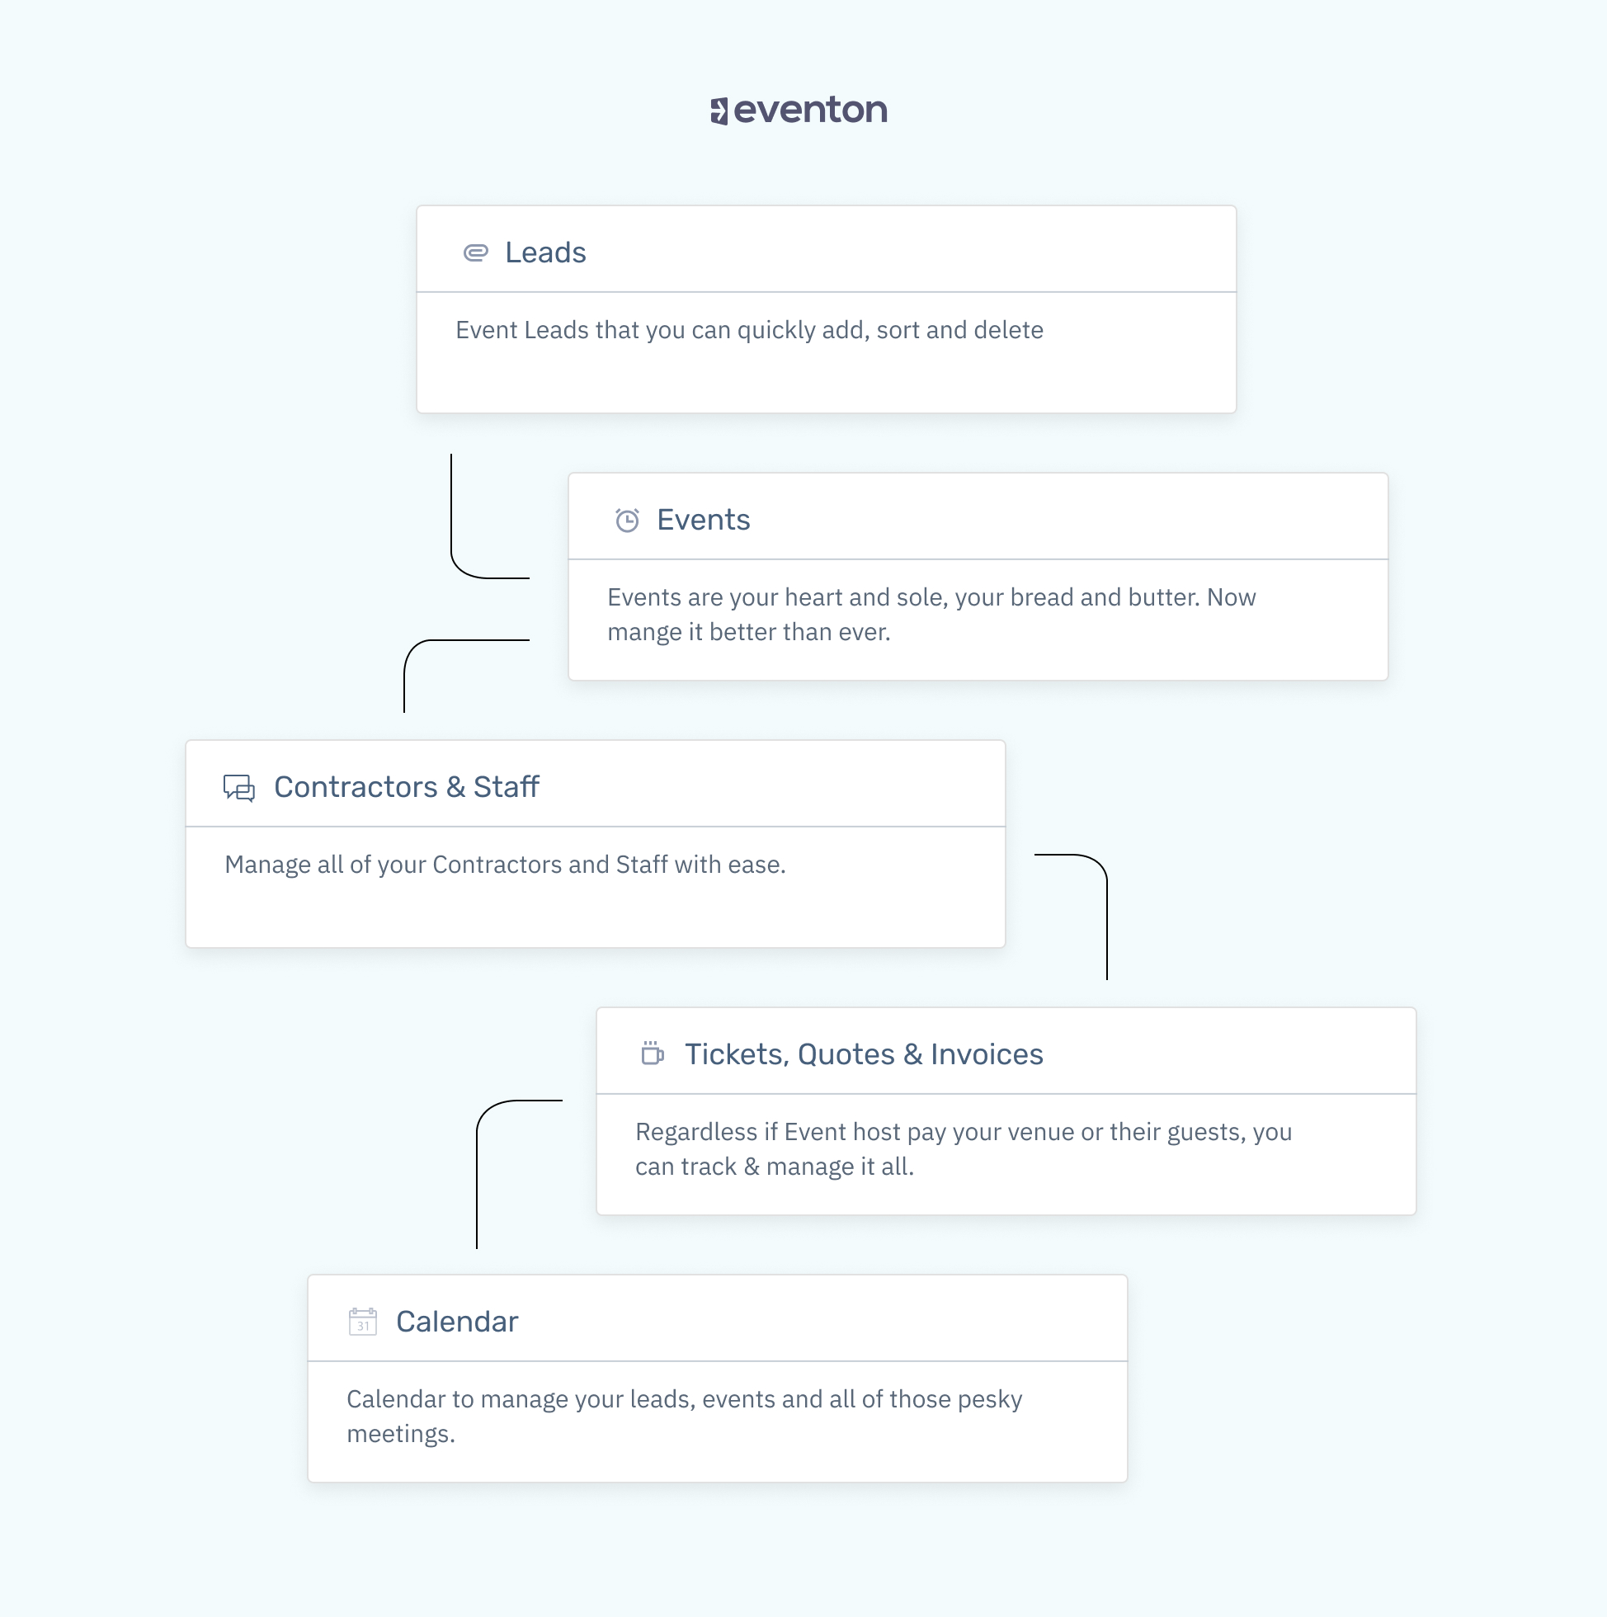Viewport: 1607px width, 1617px height.
Task: Click the Calendar pesky meetings description
Action: (x=685, y=1417)
